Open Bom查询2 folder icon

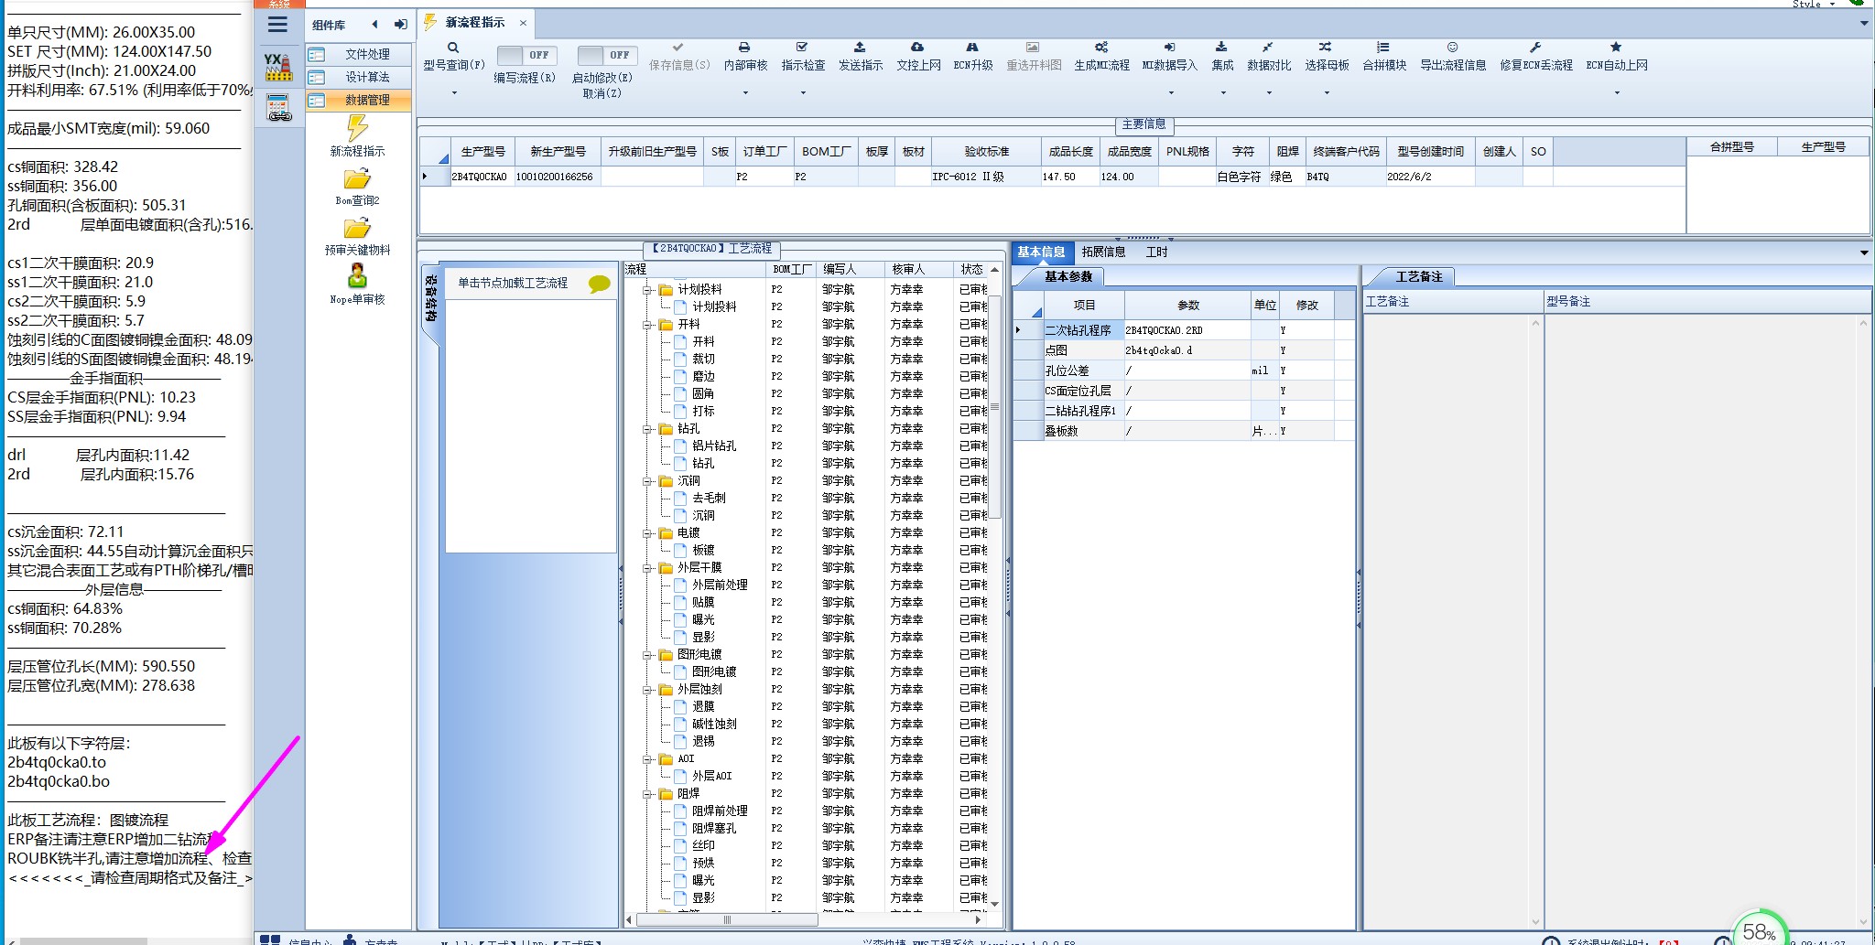coord(357,179)
